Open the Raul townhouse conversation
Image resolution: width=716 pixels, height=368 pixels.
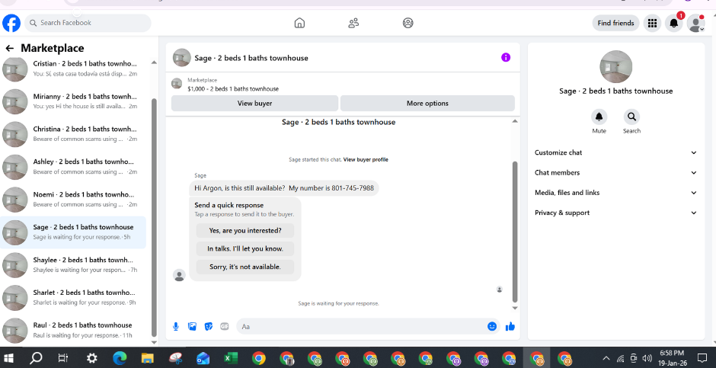point(75,330)
